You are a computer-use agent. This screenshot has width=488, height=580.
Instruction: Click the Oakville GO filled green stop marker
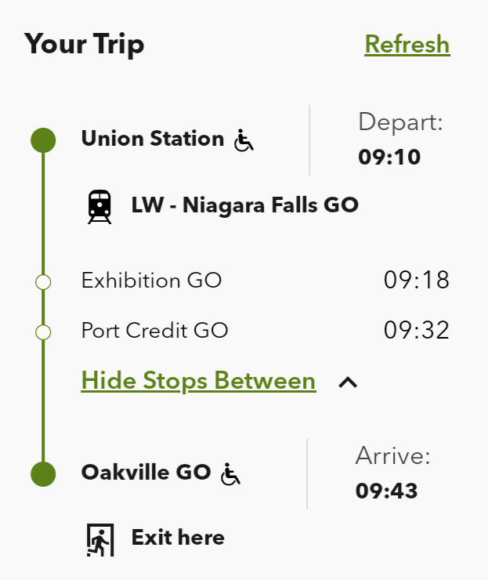click(x=43, y=473)
